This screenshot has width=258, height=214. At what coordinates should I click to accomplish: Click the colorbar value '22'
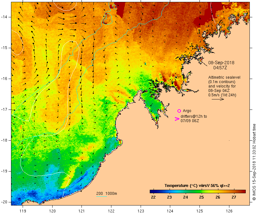(x=153, y=197)
